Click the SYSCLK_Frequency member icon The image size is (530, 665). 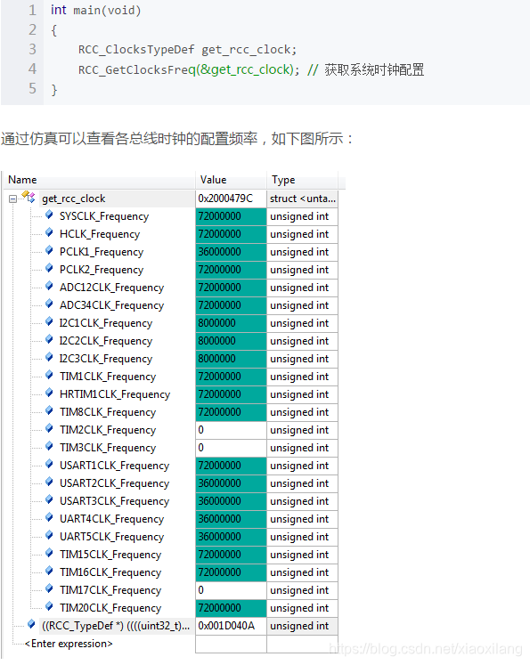[x=49, y=215]
